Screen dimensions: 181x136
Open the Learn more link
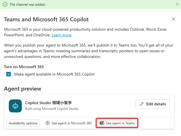click(61, 35)
